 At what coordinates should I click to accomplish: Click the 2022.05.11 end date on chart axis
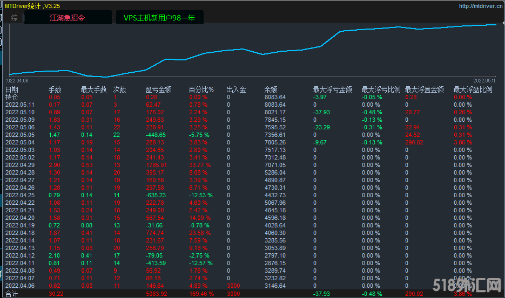(x=484, y=80)
